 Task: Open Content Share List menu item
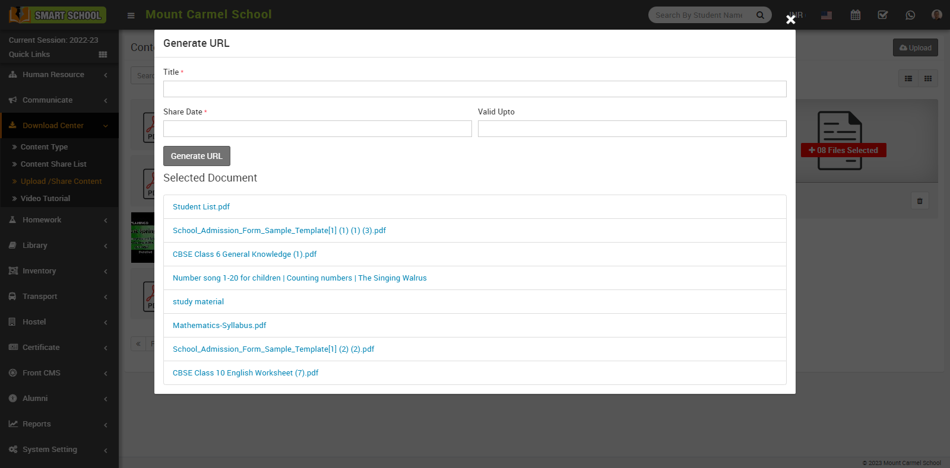tap(53, 164)
